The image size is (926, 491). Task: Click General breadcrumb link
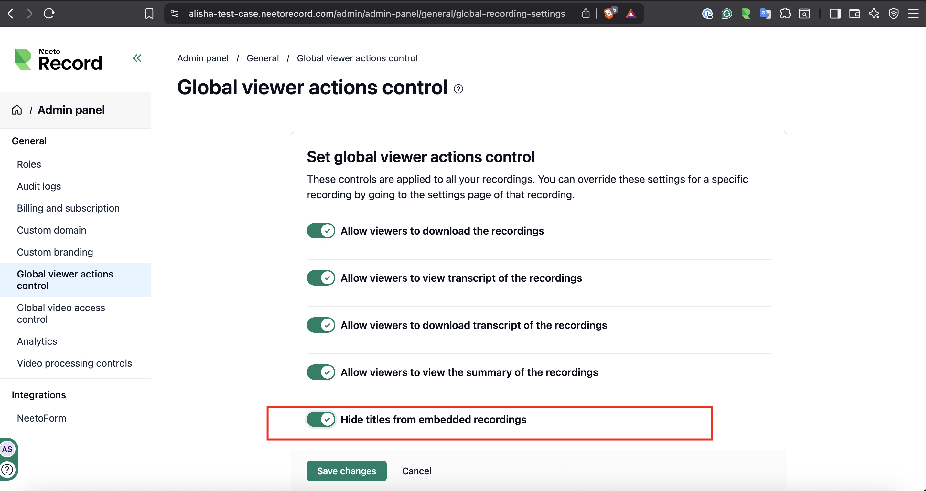(263, 58)
